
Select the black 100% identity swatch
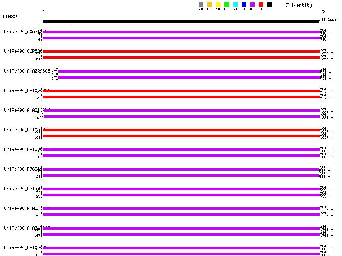click(x=269, y=5)
